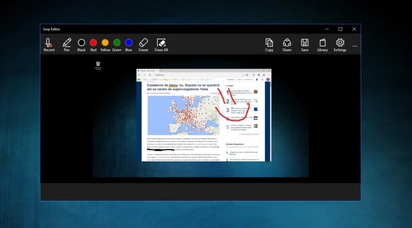Choose the Green pen color

[x=117, y=45]
